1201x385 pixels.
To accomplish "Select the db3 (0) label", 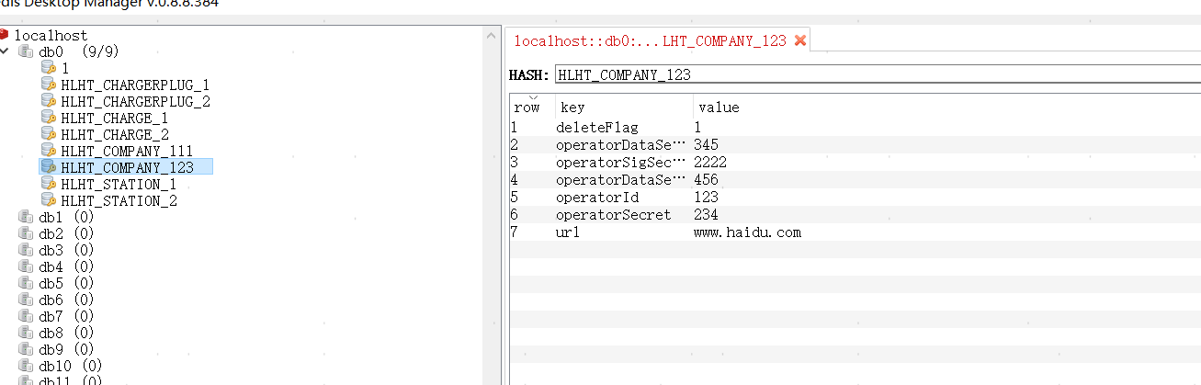I will tap(66, 250).
